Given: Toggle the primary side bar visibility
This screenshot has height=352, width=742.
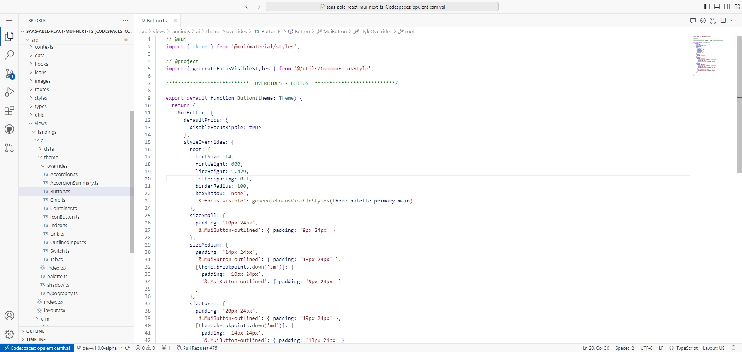Looking at the screenshot, I should click(x=707, y=7).
